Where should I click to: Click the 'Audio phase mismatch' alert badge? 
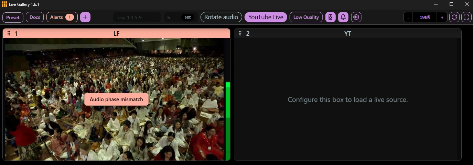(x=116, y=99)
